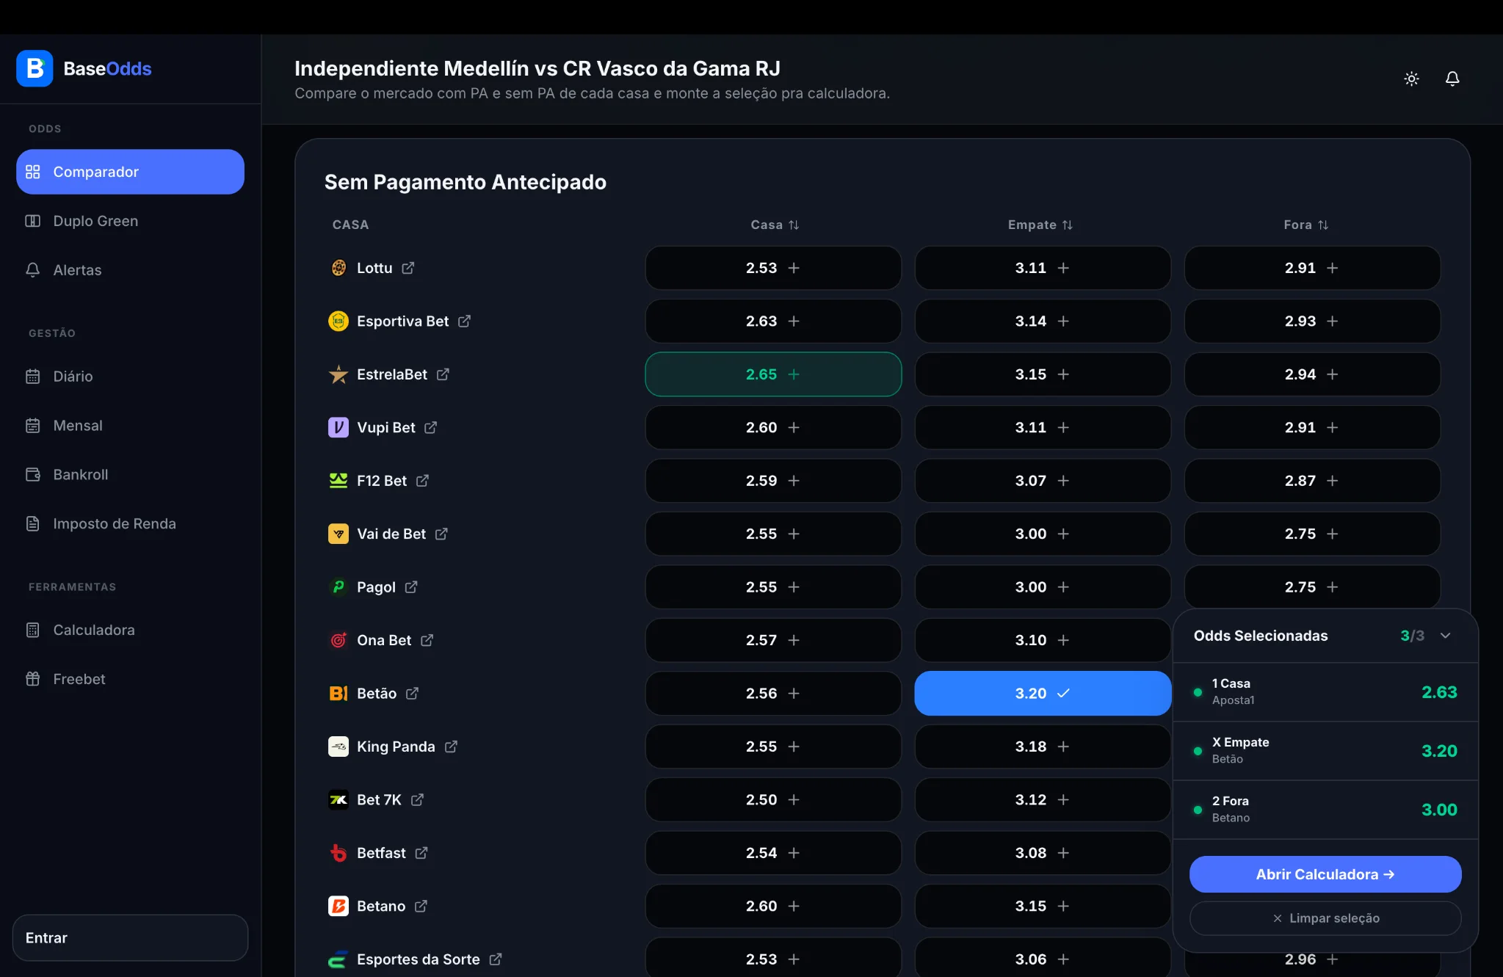Click the King Panda logo

point(338,747)
